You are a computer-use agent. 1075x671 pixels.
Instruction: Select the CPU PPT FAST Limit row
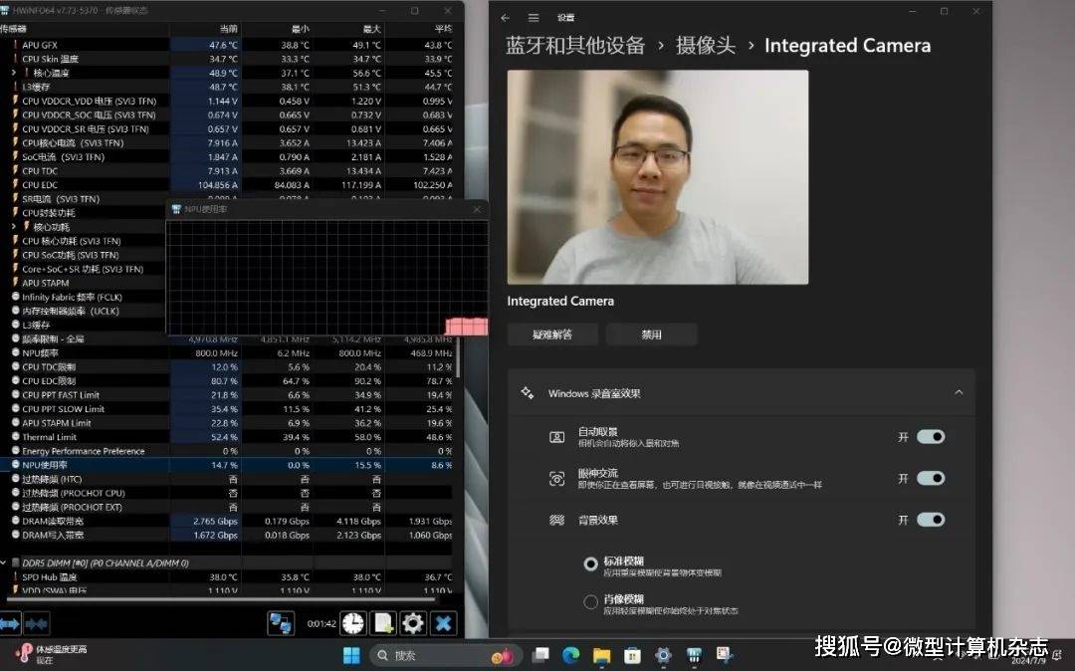tap(227, 395)
